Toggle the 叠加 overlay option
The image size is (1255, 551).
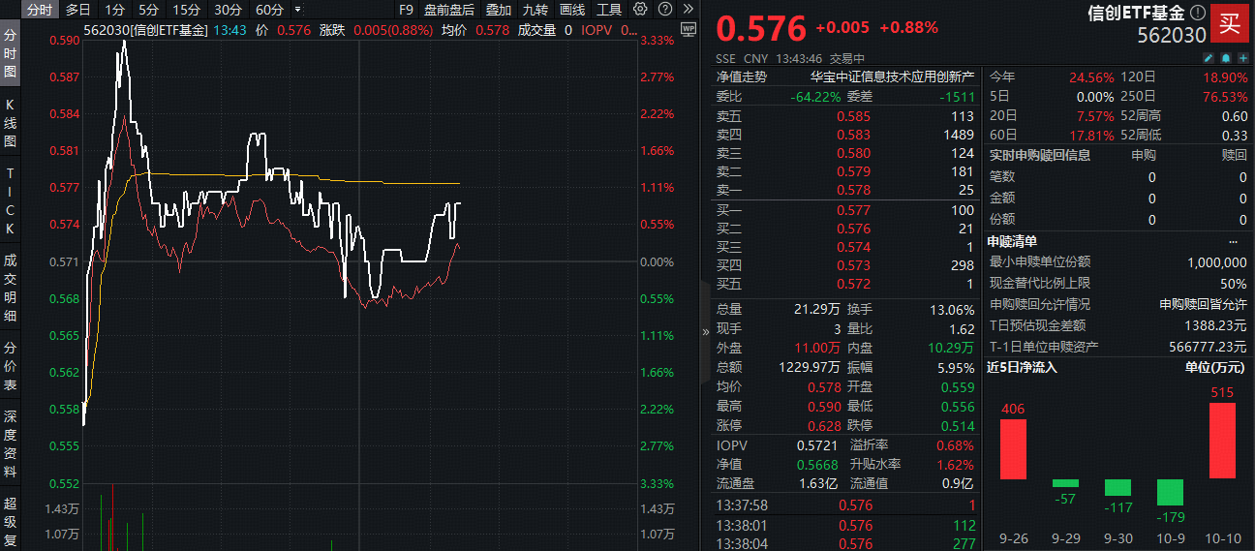coord(498,10)
